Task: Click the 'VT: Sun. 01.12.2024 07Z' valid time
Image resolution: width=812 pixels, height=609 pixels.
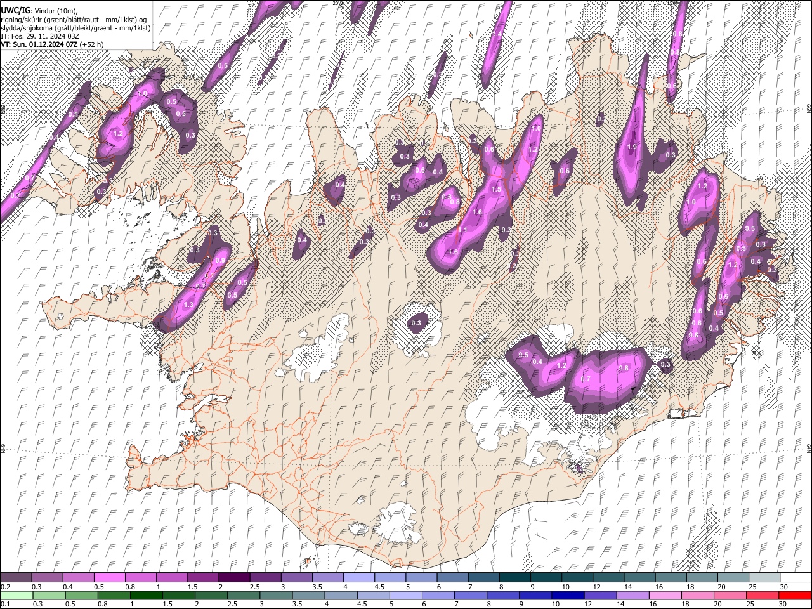Action: (39, 44)
